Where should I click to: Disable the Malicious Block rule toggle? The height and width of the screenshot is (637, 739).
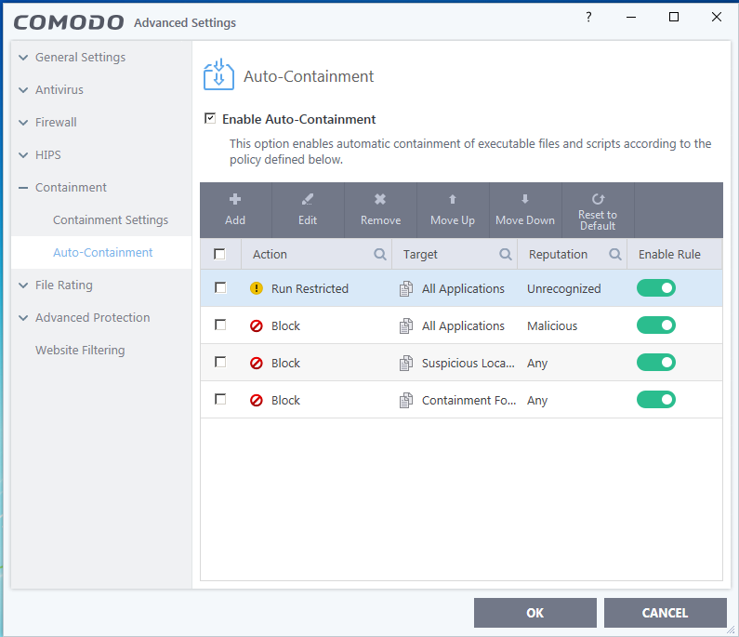656,325
